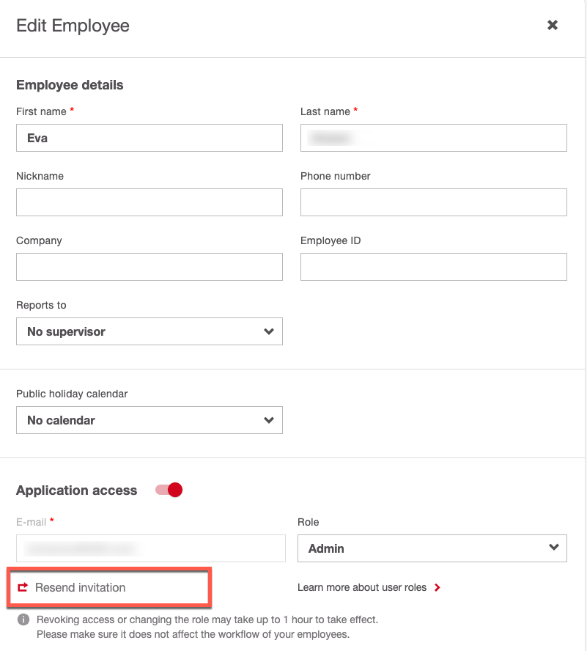
Task: Close the Edit Employee dialog
Action: (553, 25)
